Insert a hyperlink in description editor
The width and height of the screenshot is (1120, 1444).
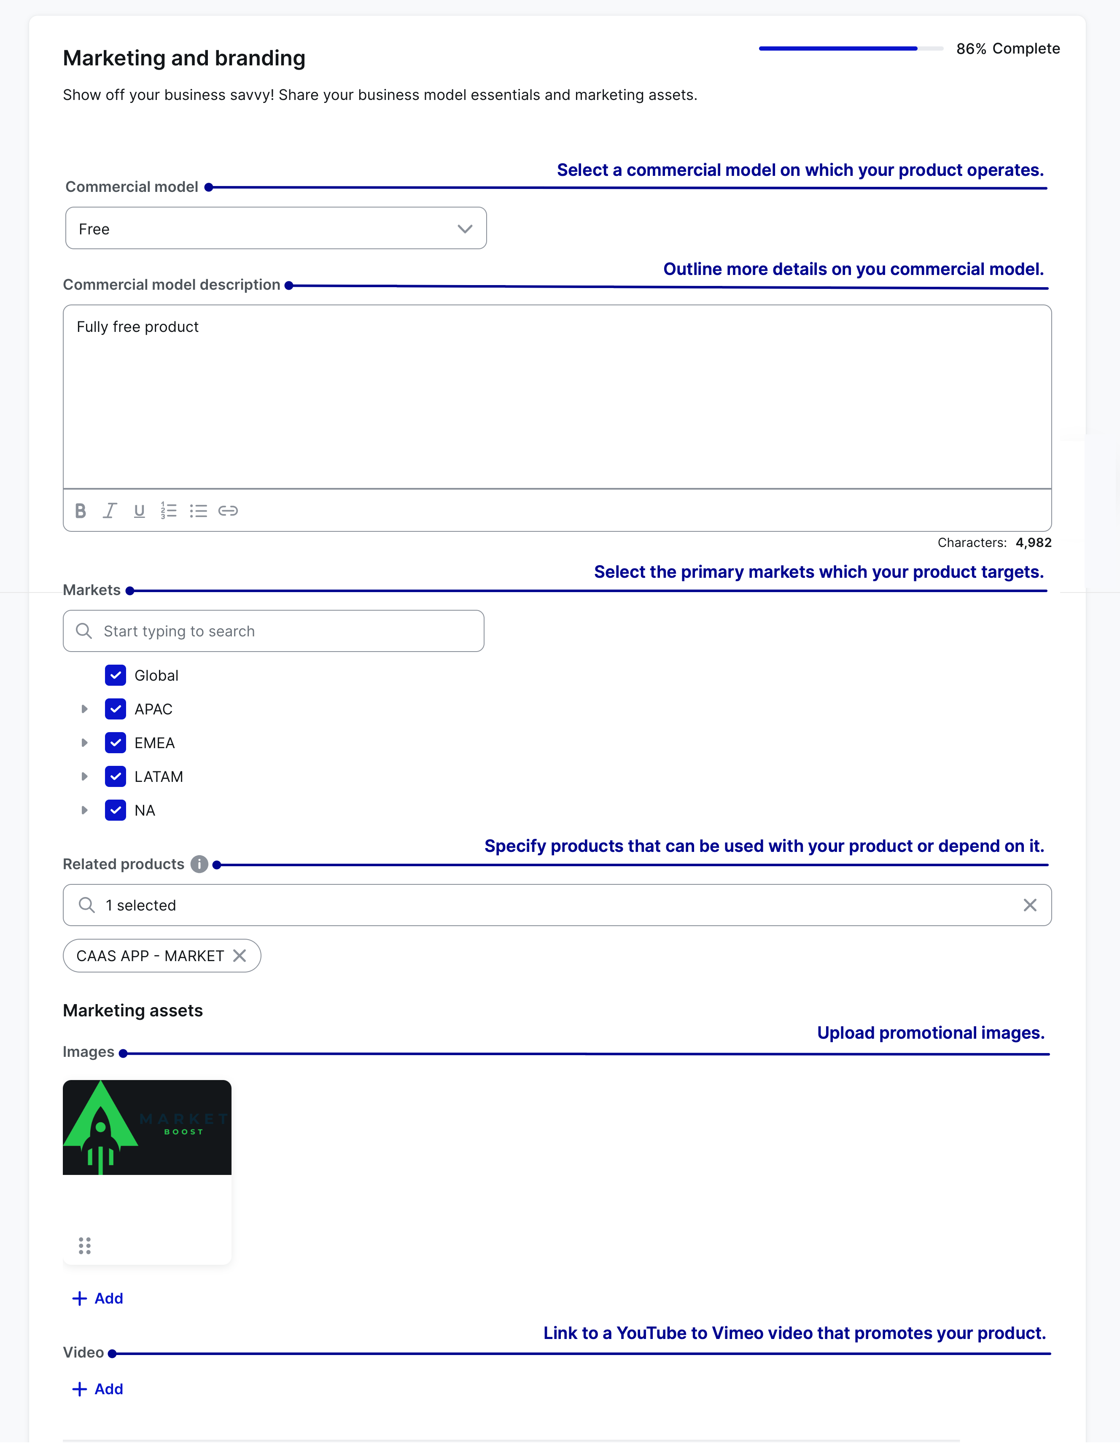coord(228,510)
